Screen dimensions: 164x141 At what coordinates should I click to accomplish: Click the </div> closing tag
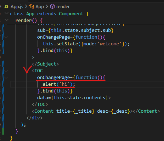click(x=34, y=118)
